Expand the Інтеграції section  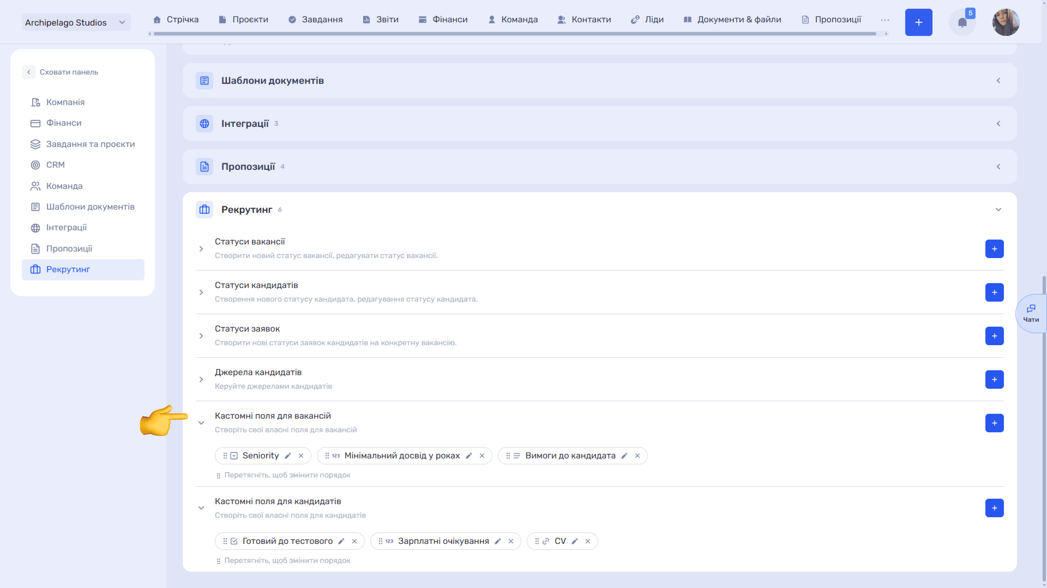998,124
